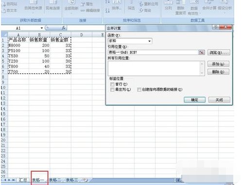Click 重新应用 (Reapply) filter
The image size is (242, 185).
149,4
